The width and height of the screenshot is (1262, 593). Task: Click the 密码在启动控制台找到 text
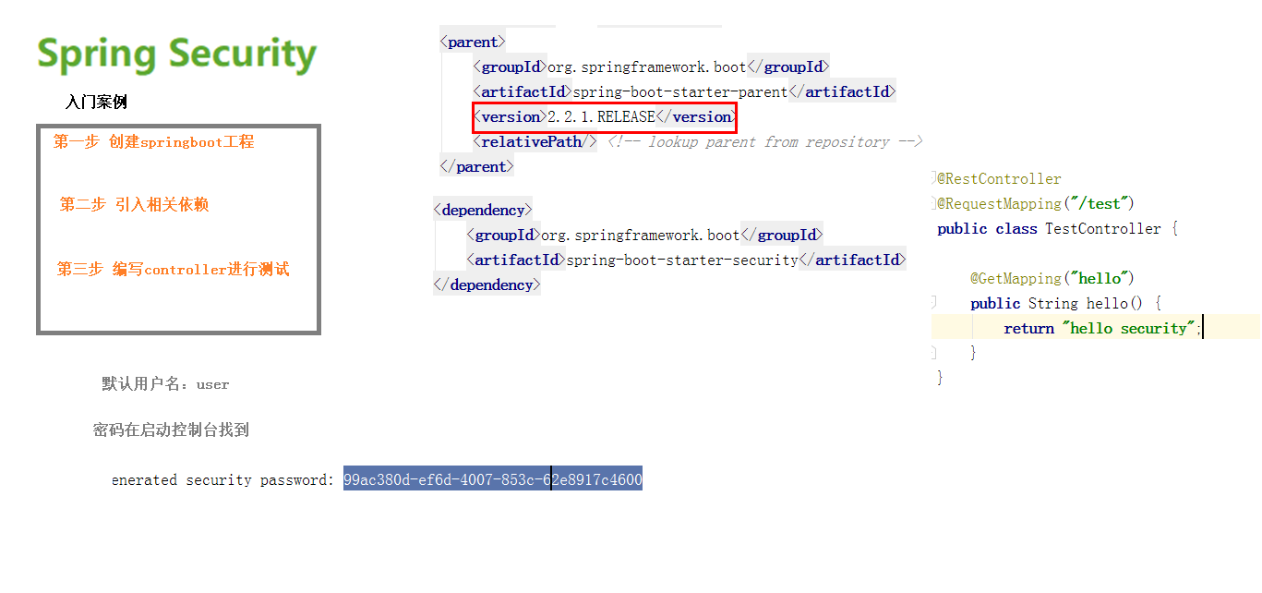point(171,430)
